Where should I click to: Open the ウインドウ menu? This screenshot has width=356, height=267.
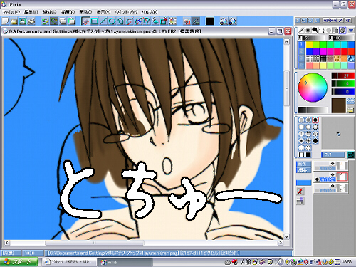126,12
